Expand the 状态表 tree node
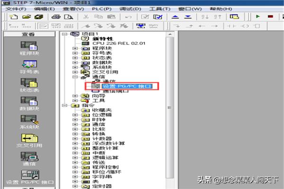284x189 pixels. (x=75, y=58)
